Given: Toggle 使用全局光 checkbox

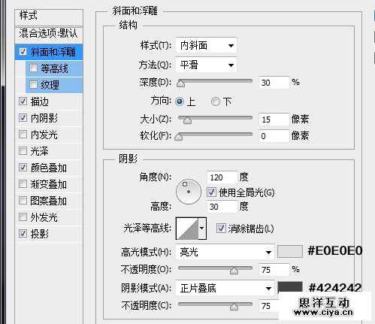Looking at the screenshot, I should [211, 192].
